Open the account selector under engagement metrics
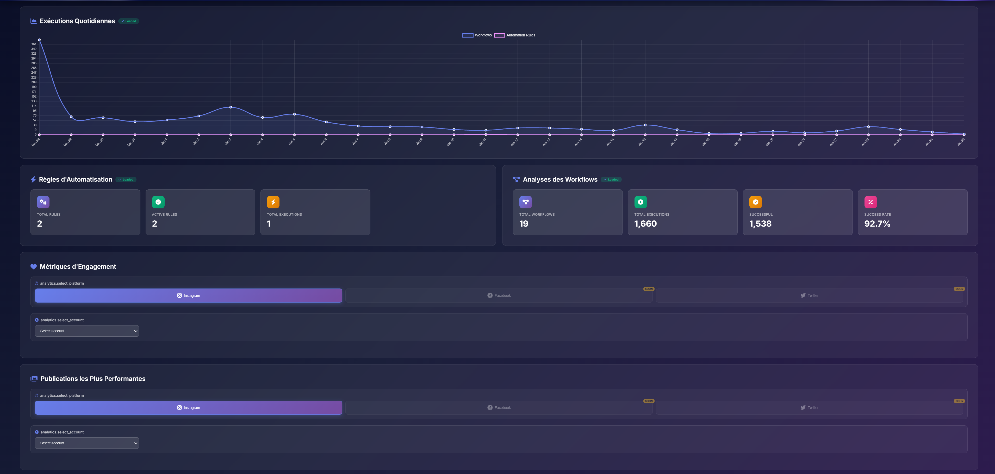The height and width of the screenshot is (474, 995). pos(86,331)
